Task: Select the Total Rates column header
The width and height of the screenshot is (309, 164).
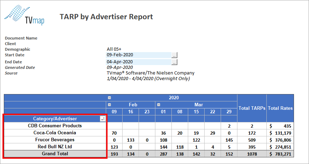Action: coord(280,108)
